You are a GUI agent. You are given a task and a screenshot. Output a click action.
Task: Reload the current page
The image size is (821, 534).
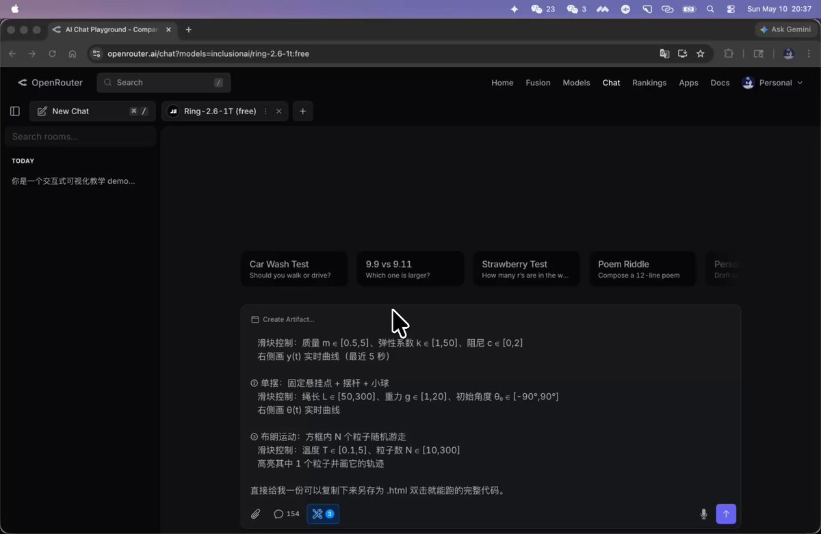click(x=52, y=53)
